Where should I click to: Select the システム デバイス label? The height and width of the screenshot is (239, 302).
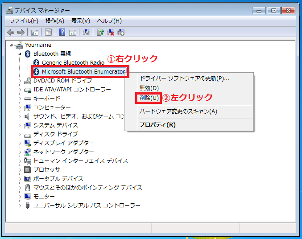(x=56, y=125)
